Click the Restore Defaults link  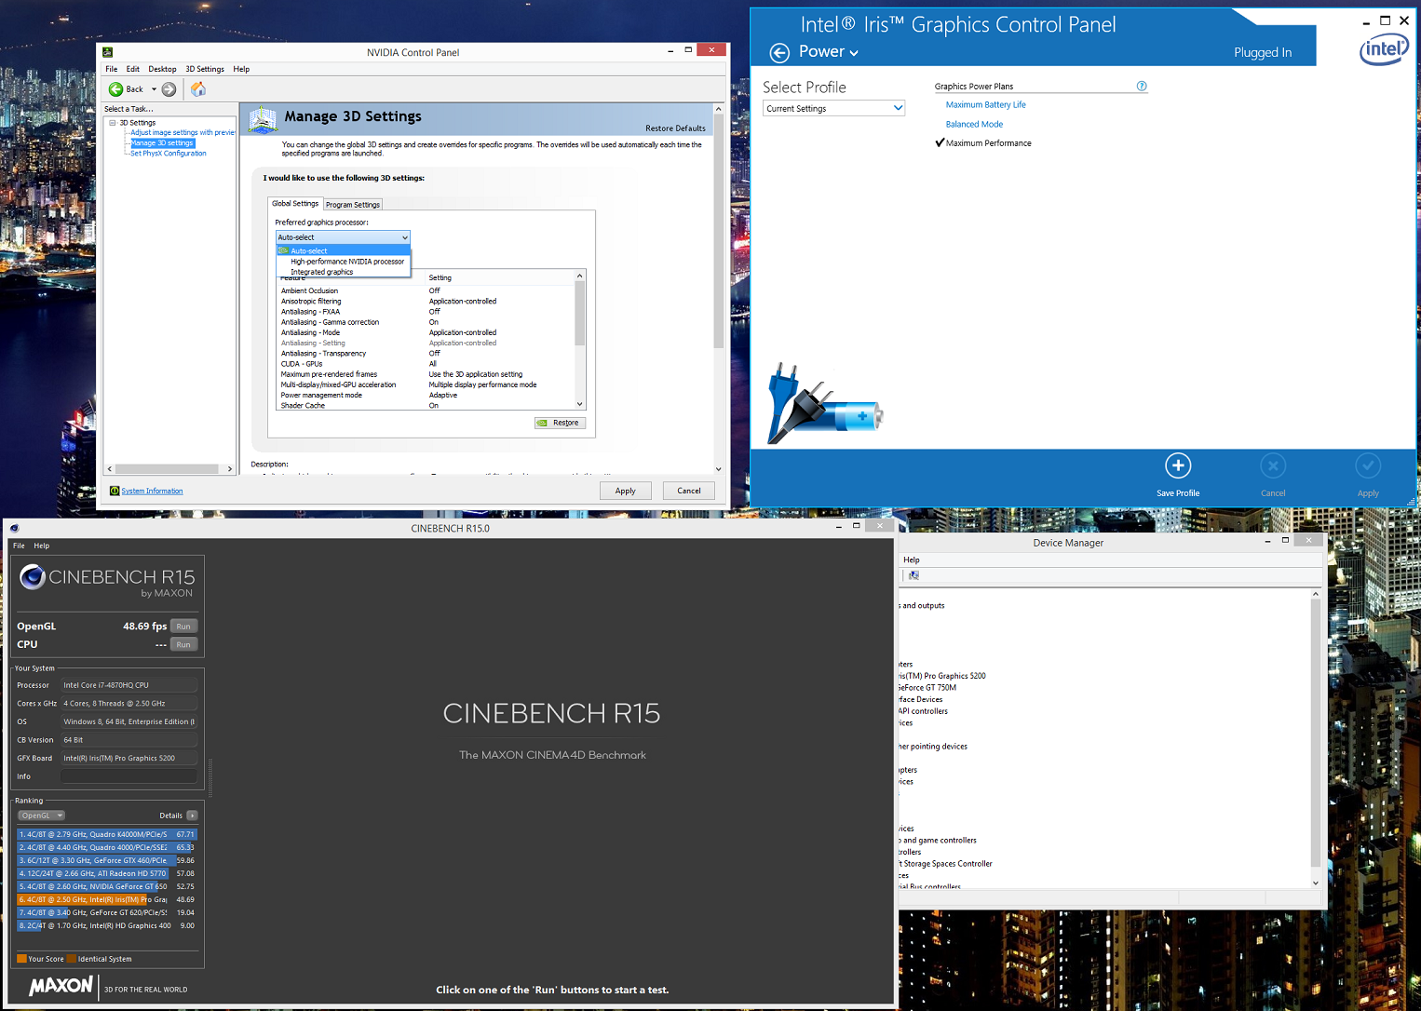click(675, 128)
